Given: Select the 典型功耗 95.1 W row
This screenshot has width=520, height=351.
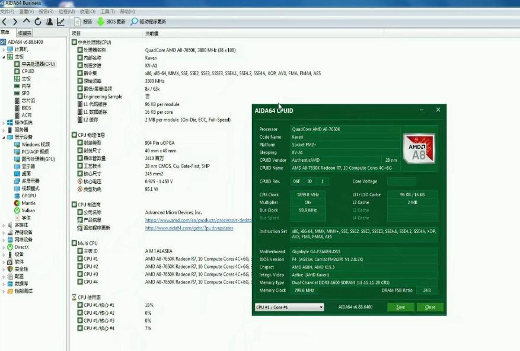Looking at the screenshot, I should click(x=118, y=190).
